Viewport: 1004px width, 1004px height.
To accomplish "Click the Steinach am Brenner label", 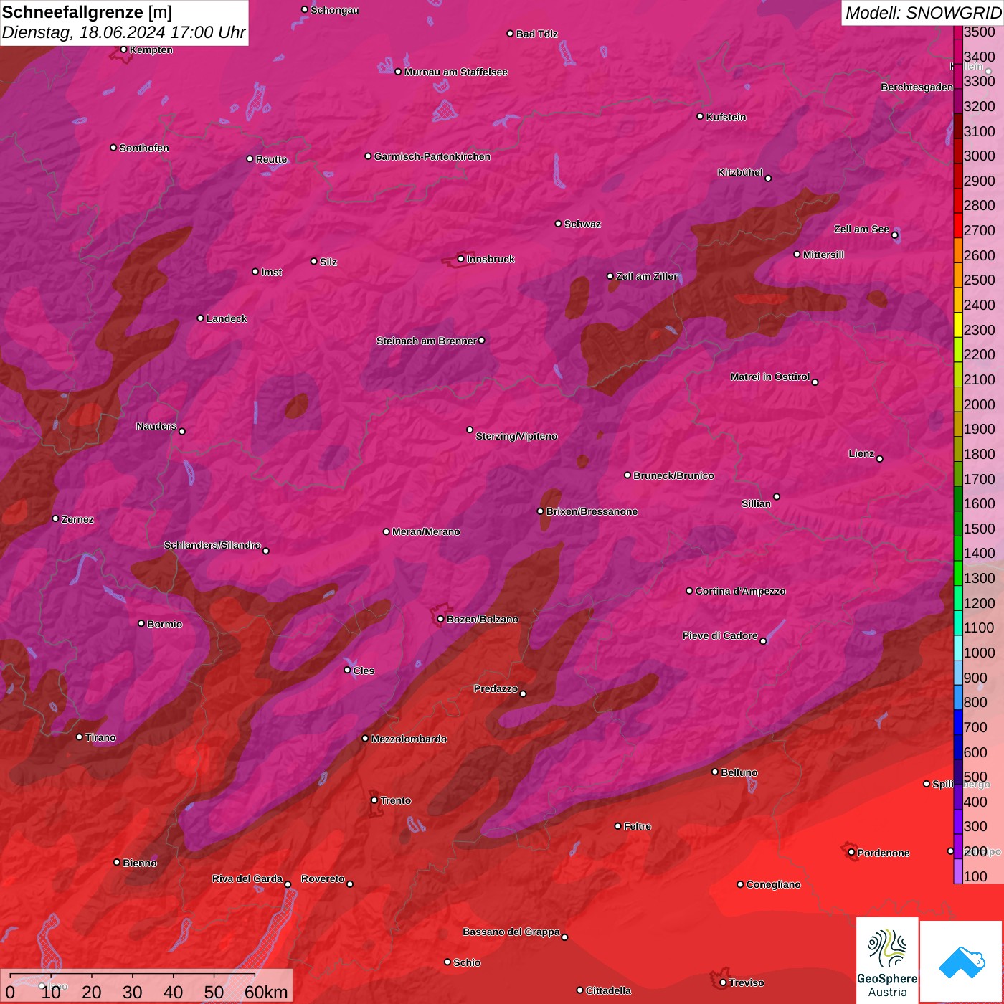I will click(x=426, y=341).
